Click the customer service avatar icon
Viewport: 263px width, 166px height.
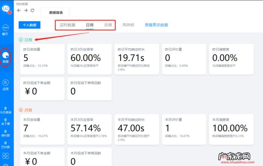(6, 9)
